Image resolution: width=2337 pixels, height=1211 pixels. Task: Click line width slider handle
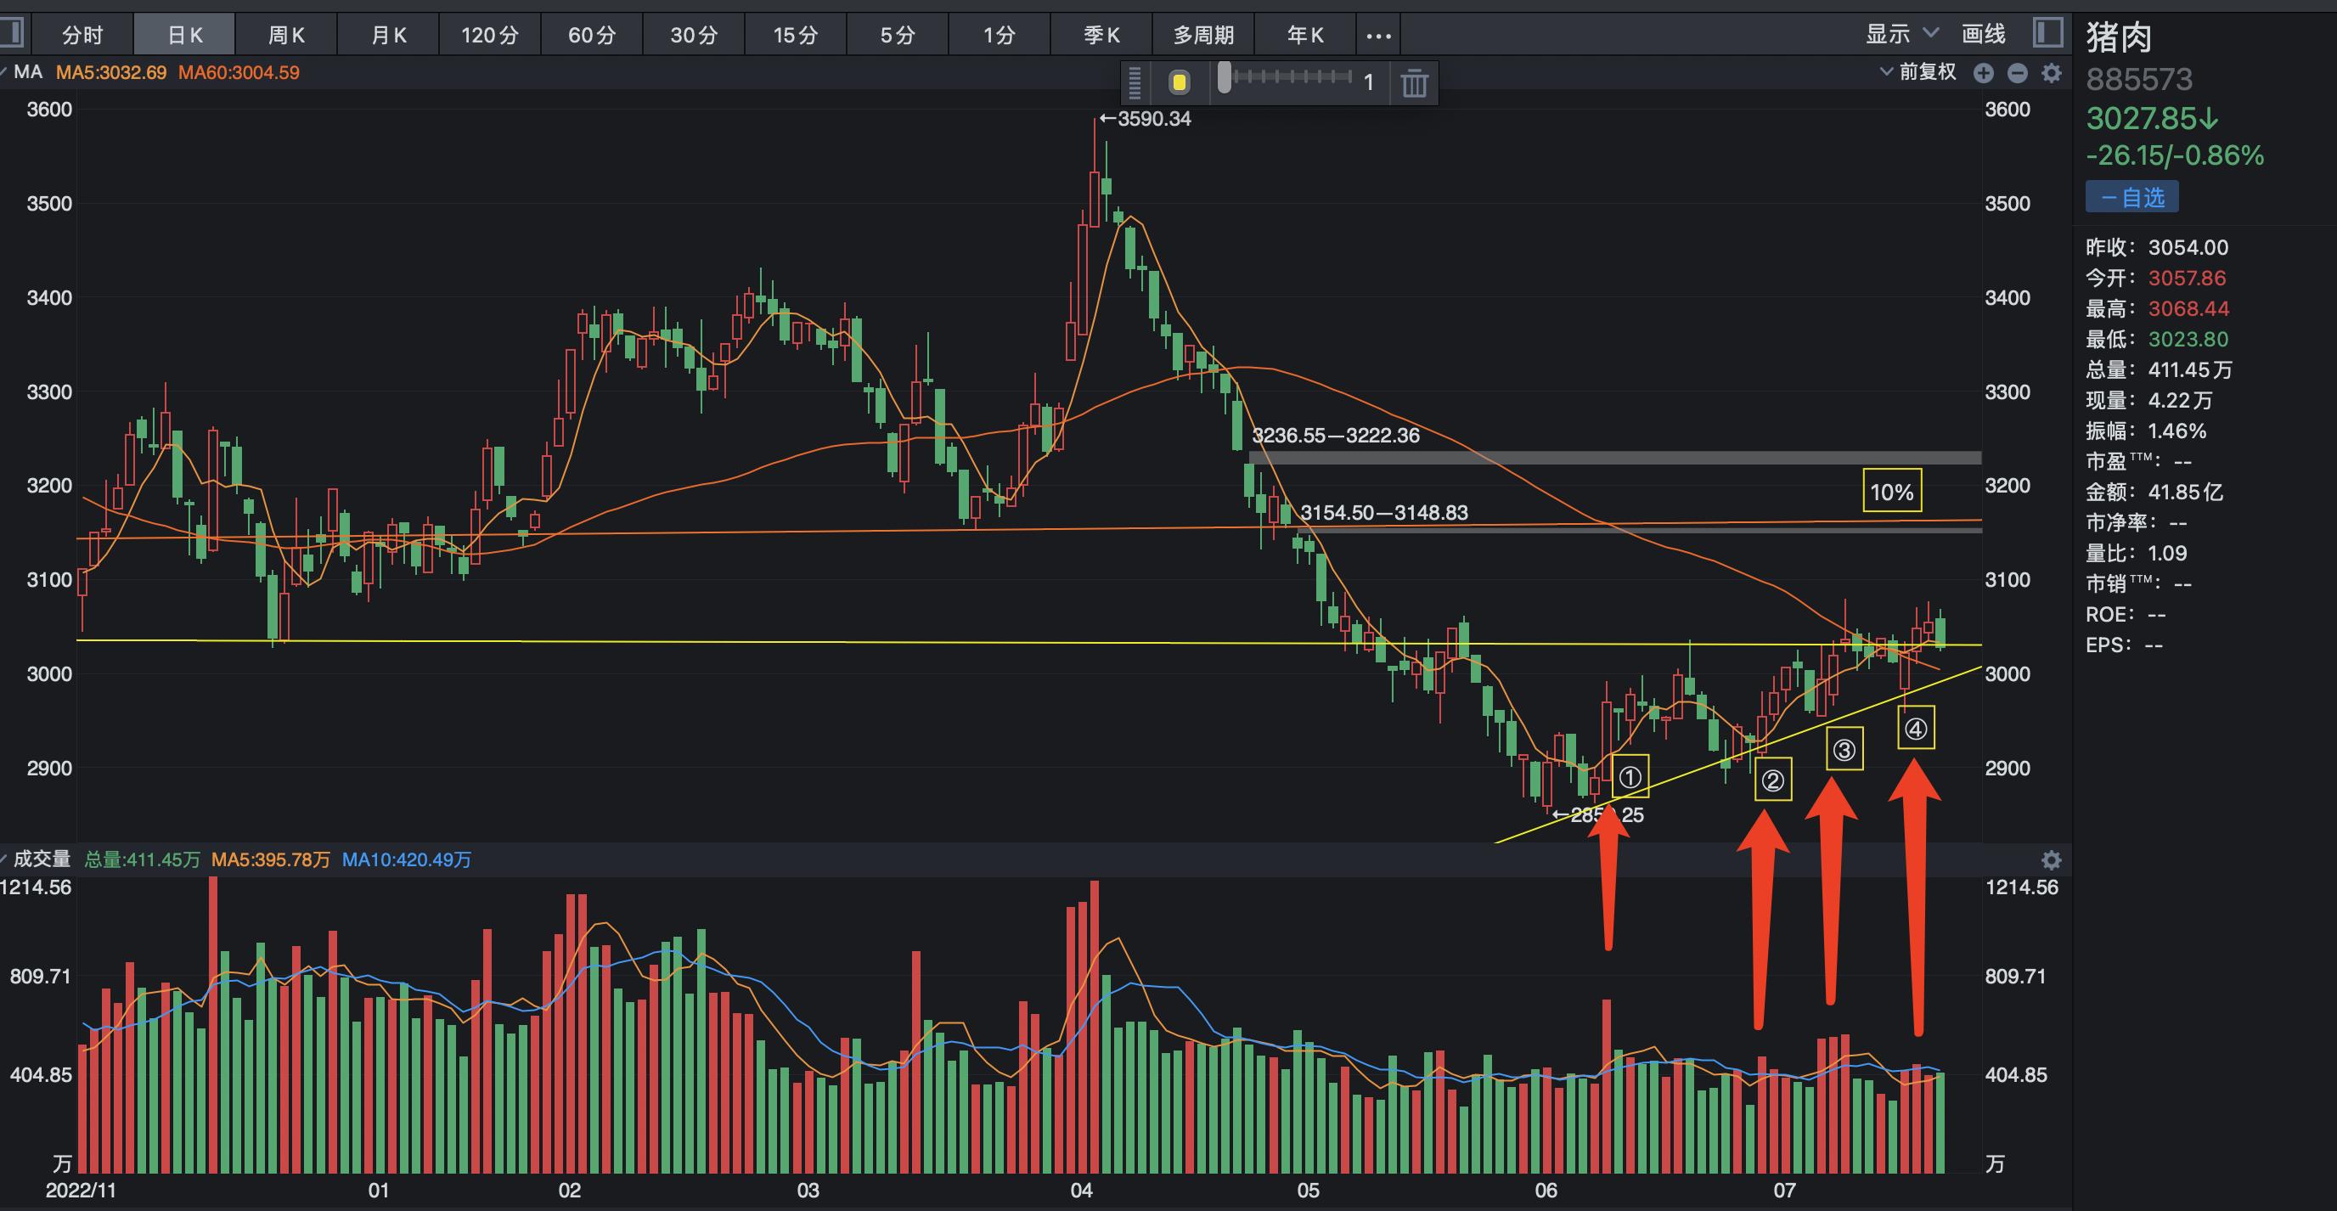[x=1225, y=78]
